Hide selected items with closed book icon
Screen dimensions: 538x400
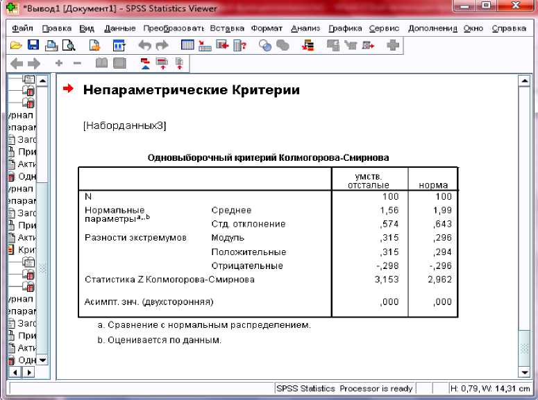tap(119, 63)
